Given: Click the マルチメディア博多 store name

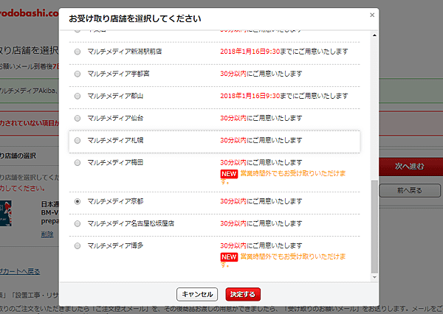Looking at the screenshot, I should coord(115,245).
